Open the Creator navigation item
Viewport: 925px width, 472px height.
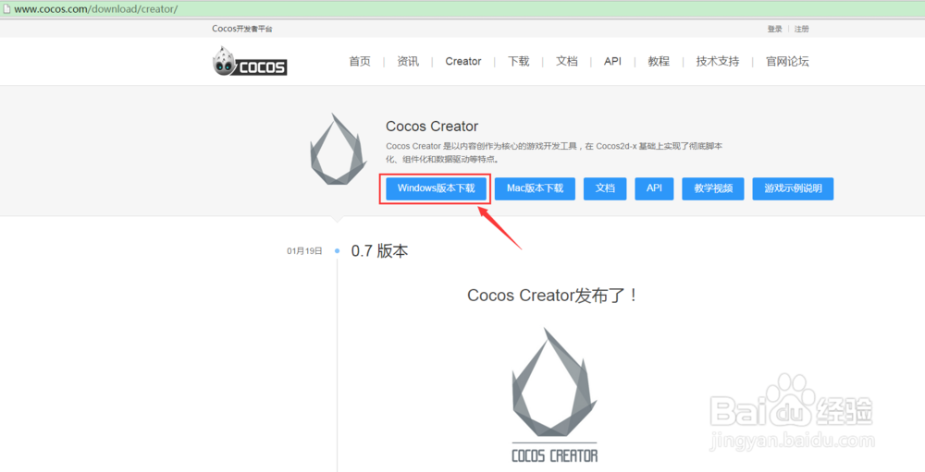[x=463, y=61]
